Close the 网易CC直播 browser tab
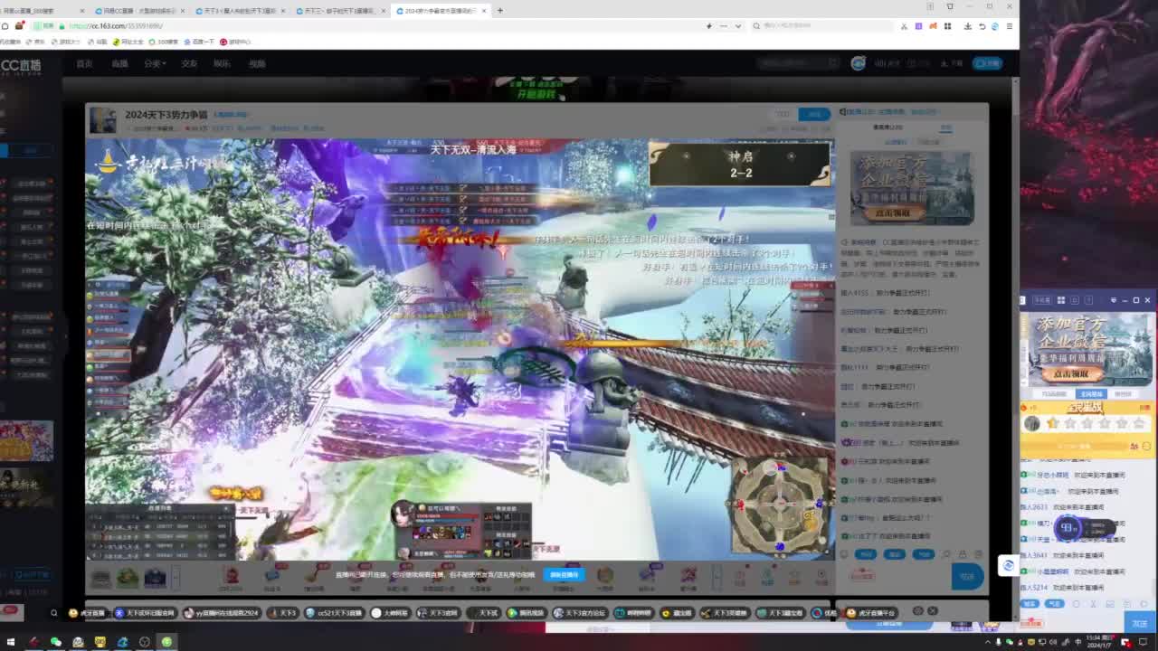The height and width of the screenshot is (651, 1158). pos(182,11)
